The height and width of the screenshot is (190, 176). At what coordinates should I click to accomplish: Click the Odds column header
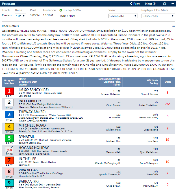[168, 82]
